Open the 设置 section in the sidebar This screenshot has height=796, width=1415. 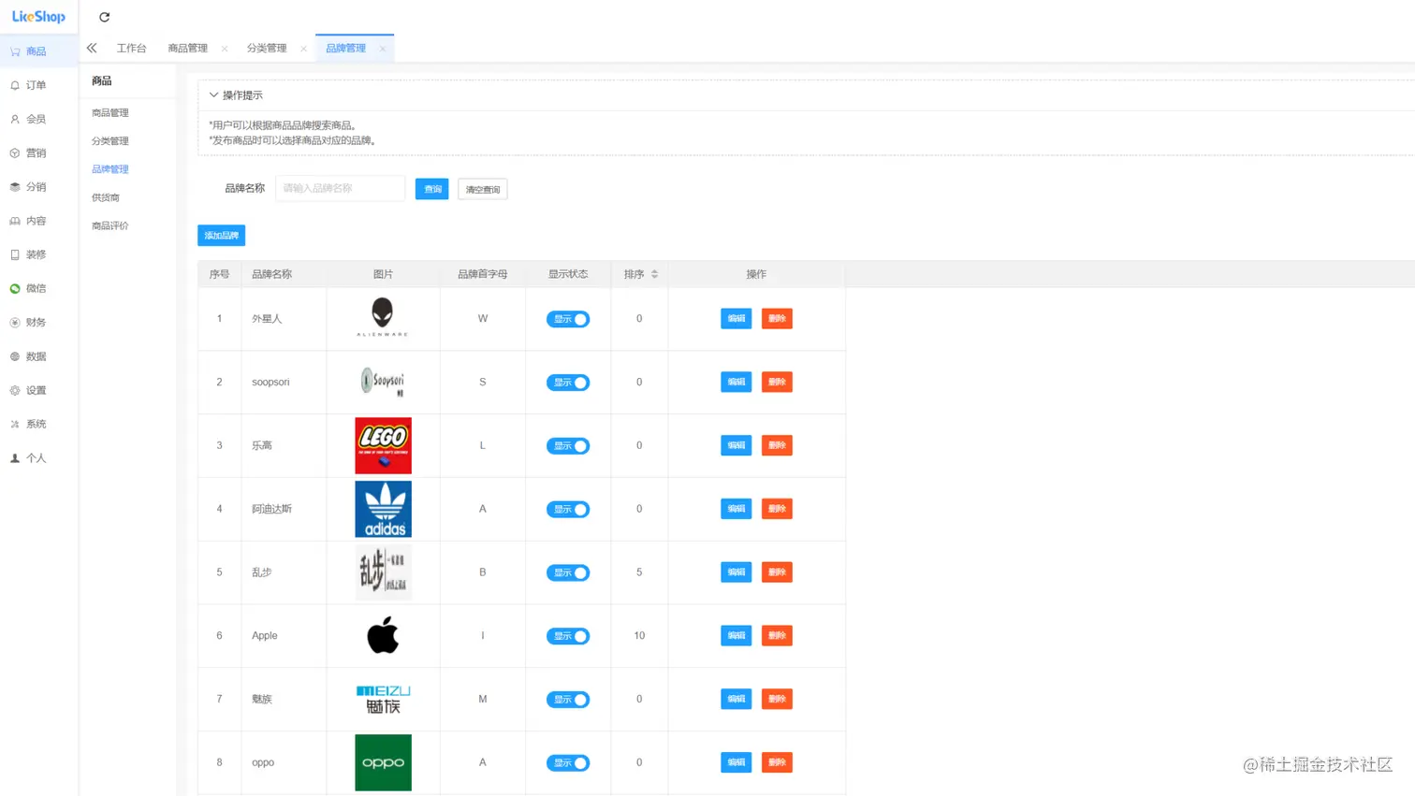[38, 390]
